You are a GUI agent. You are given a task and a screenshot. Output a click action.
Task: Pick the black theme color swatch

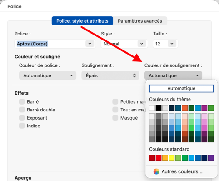[159, 108]
